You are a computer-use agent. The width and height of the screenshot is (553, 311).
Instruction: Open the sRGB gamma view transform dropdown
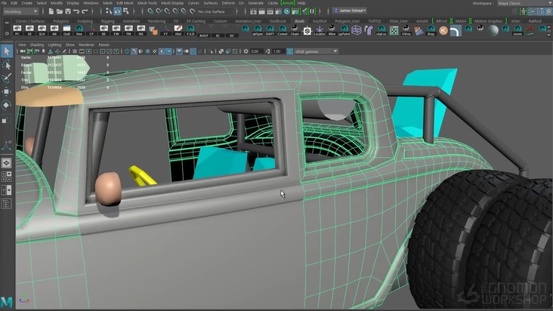[316, 51]
